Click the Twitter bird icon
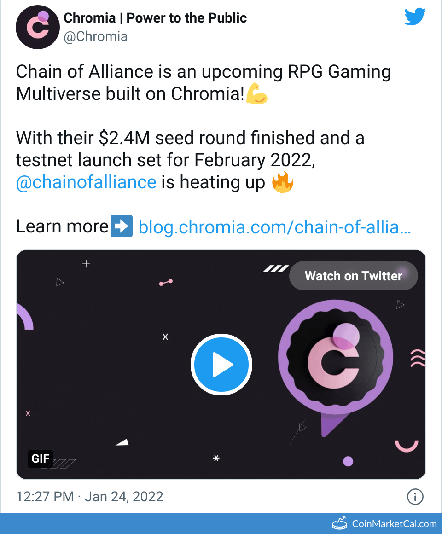Screen dimensions: 442x534 pyautogui.click(x=414, y=17)
